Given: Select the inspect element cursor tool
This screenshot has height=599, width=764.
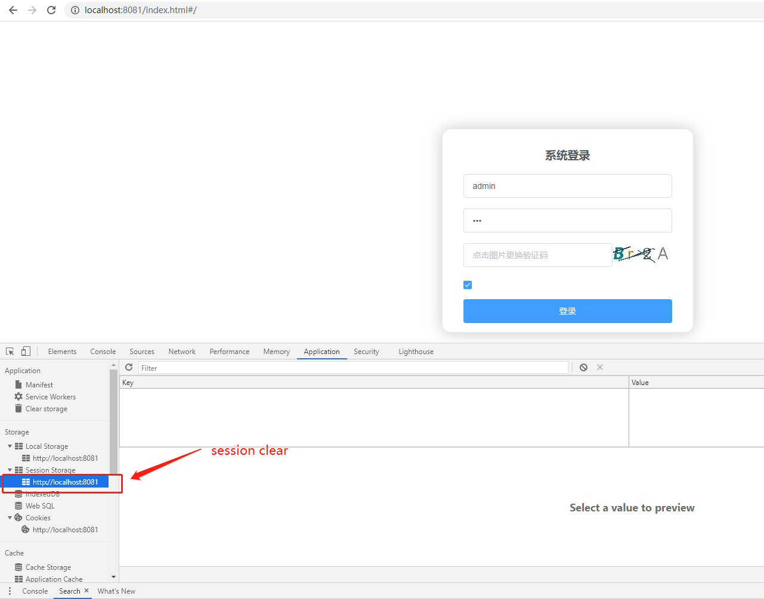Looking at the screenshot, I should 9,351.
